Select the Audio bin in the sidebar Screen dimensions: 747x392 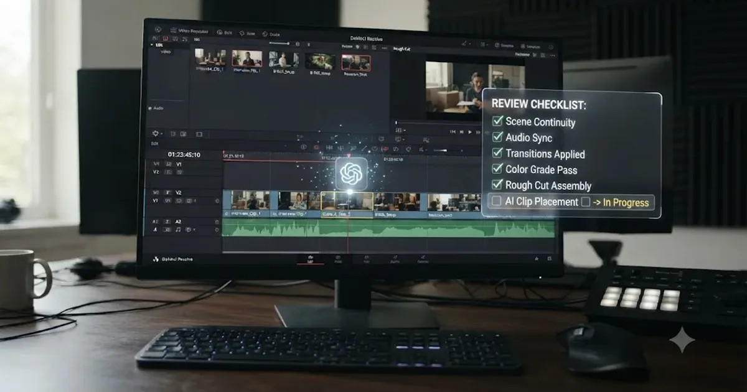(x=157, y=108)
